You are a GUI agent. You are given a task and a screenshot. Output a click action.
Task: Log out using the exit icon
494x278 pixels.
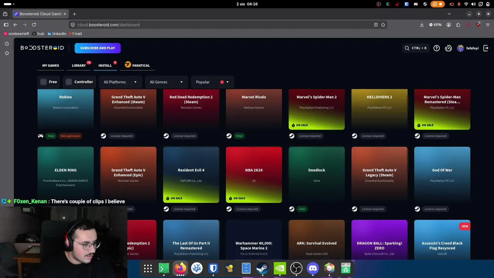(486, 48)
